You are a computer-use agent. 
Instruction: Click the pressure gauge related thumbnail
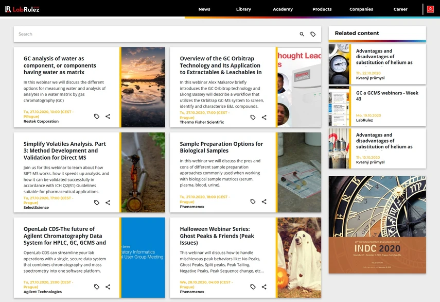(339, 64)
